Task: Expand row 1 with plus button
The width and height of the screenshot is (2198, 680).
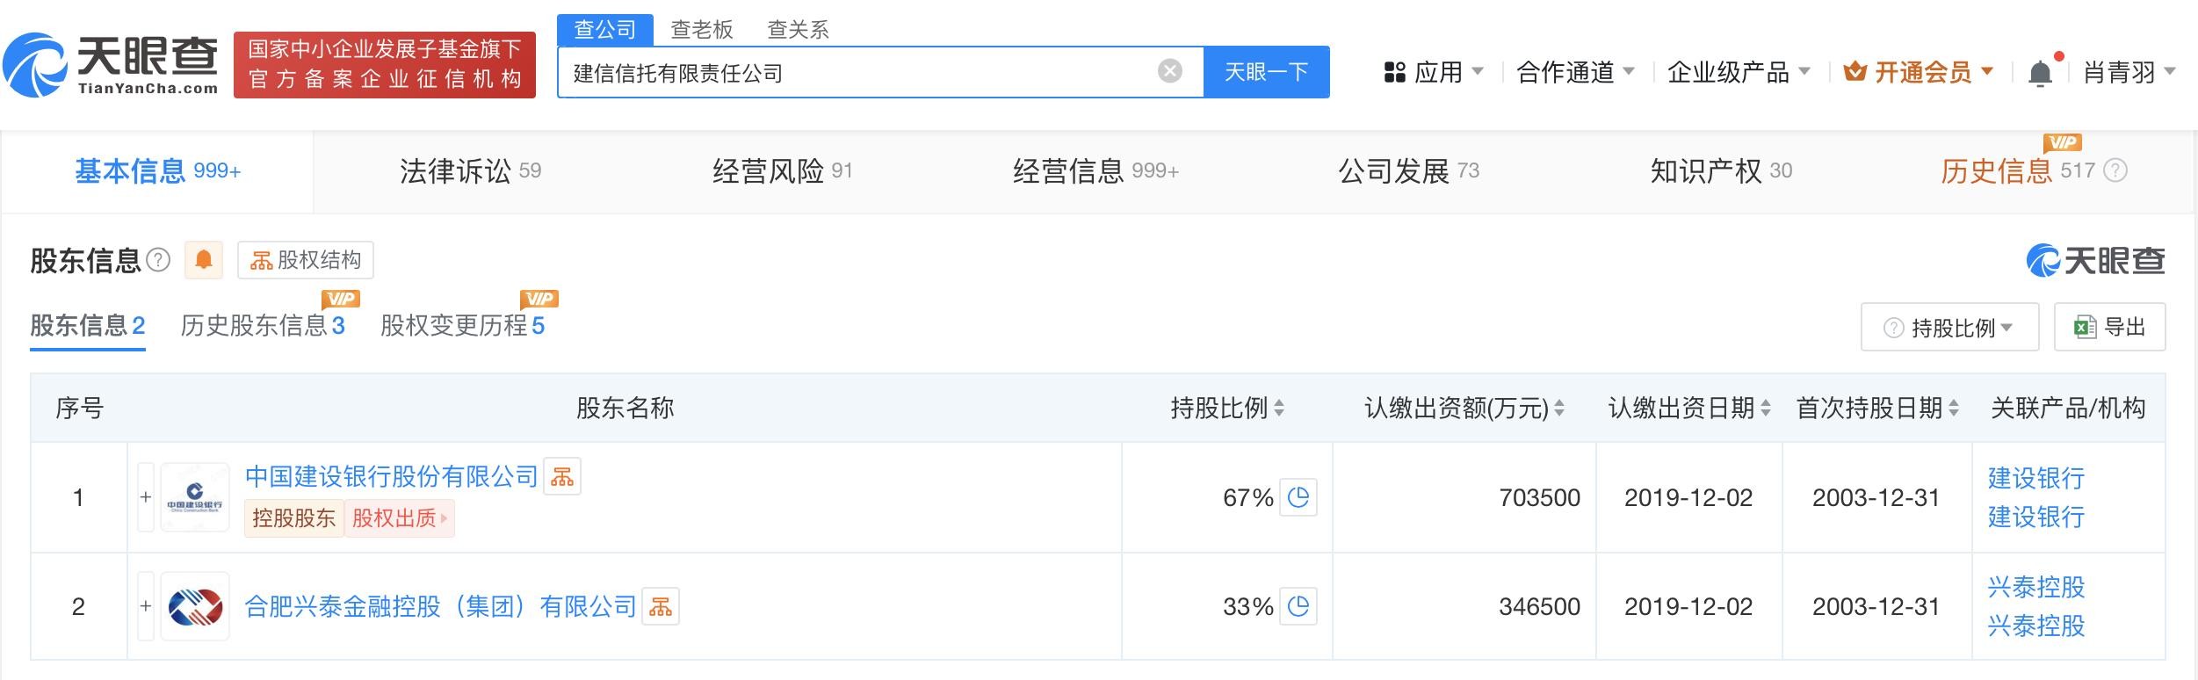Action: point(146,498)
